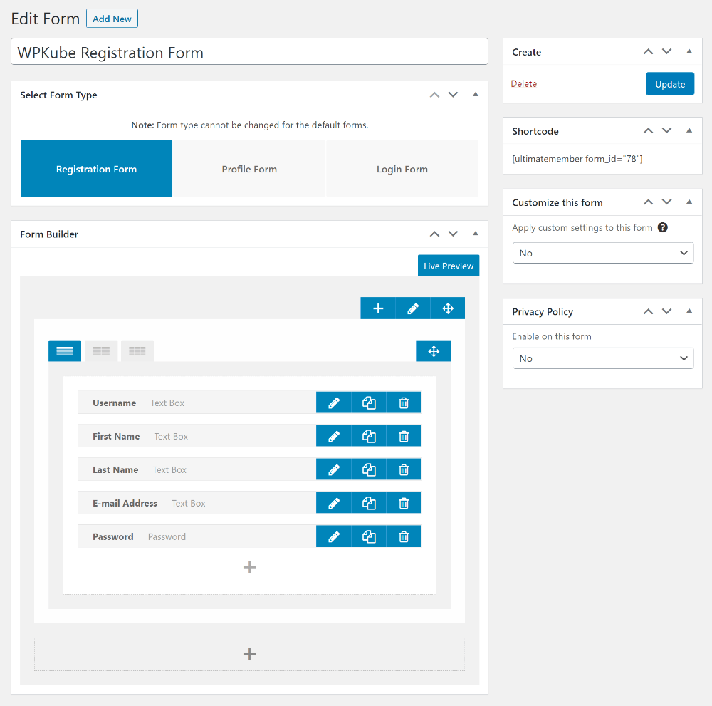Delete the Last Name field
The height and width of the screenshot is (706, 712).
pyautogui.click(x=404, y=469)
